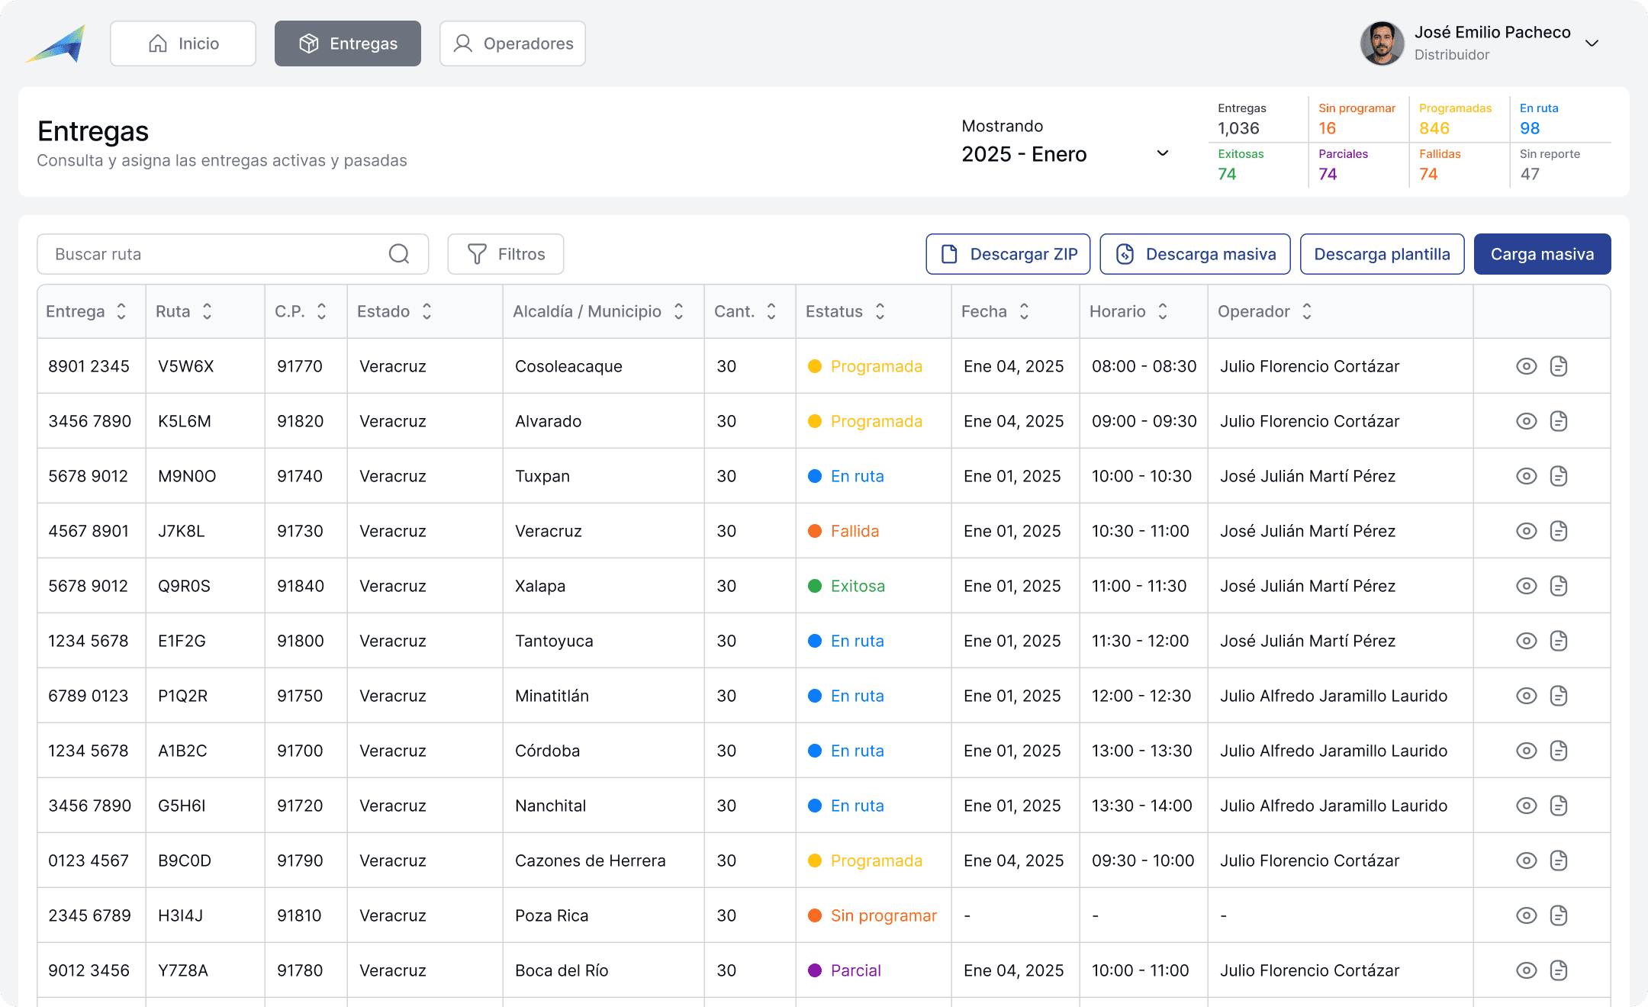
Task: Sort by Fecha column arrows
Action: coord(1024,311)
